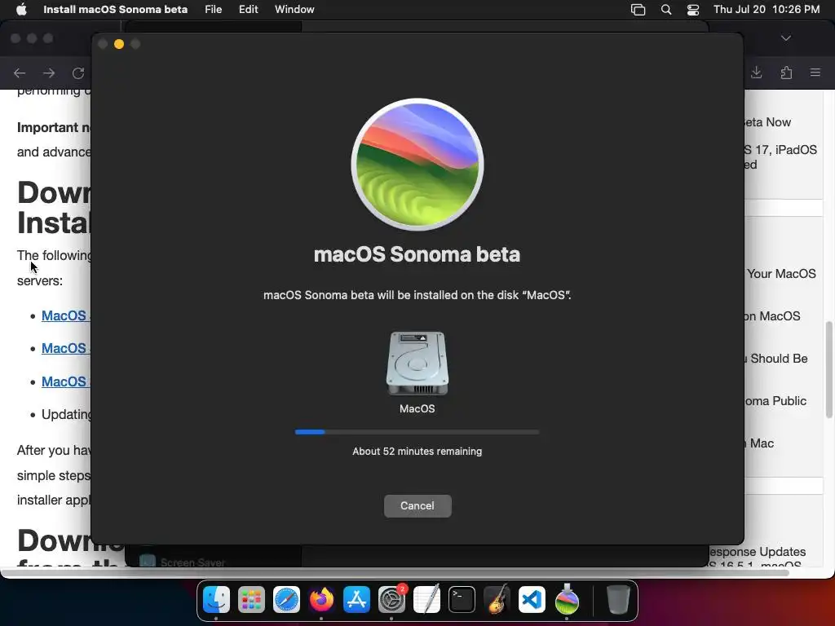
Task: Minimize the installer window with yellow button
Action: tap(119, 44)
